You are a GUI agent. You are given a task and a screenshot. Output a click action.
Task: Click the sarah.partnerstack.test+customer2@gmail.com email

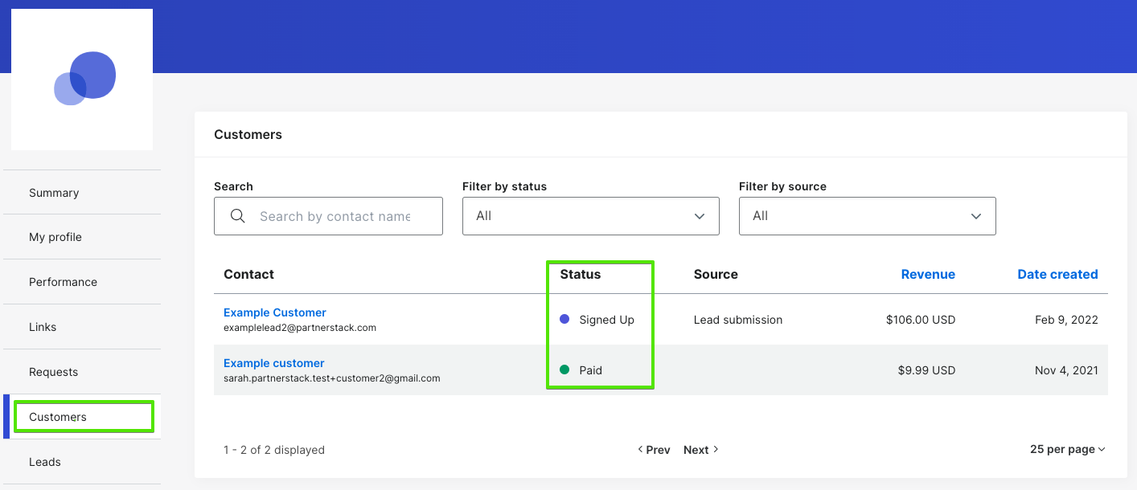[x=332, y=378]
